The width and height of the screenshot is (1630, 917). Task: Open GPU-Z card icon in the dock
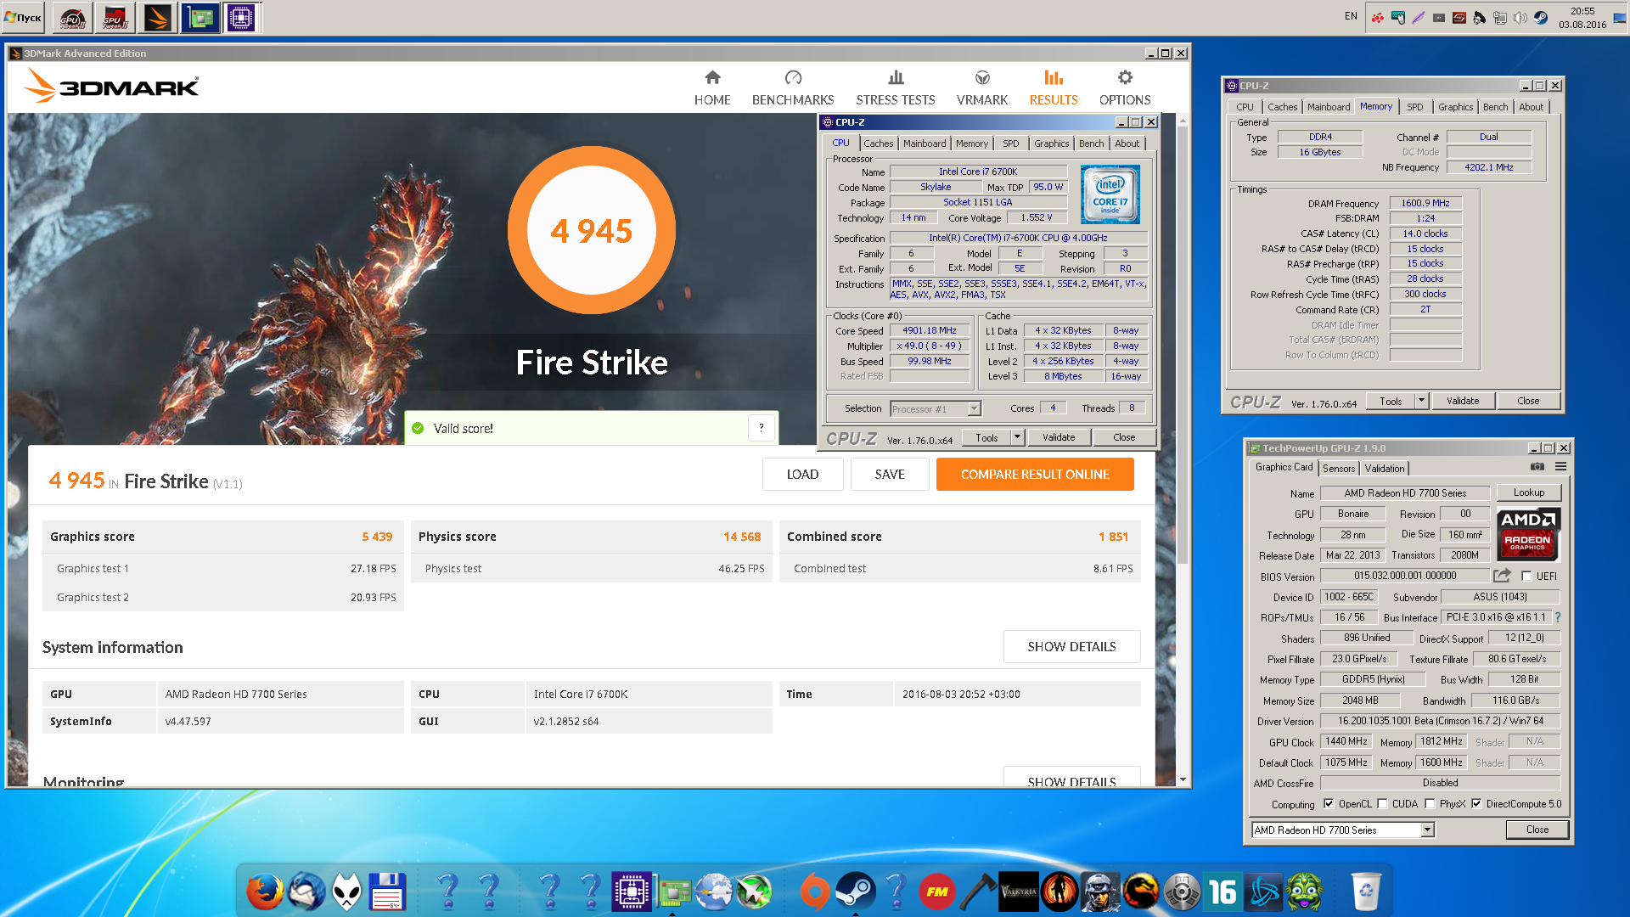[x=672, y=892]
